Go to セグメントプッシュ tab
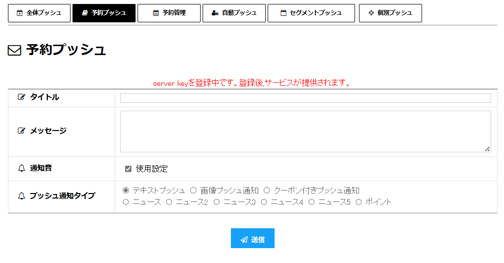Viewport: 504px width, 263px height. (311, 13)
